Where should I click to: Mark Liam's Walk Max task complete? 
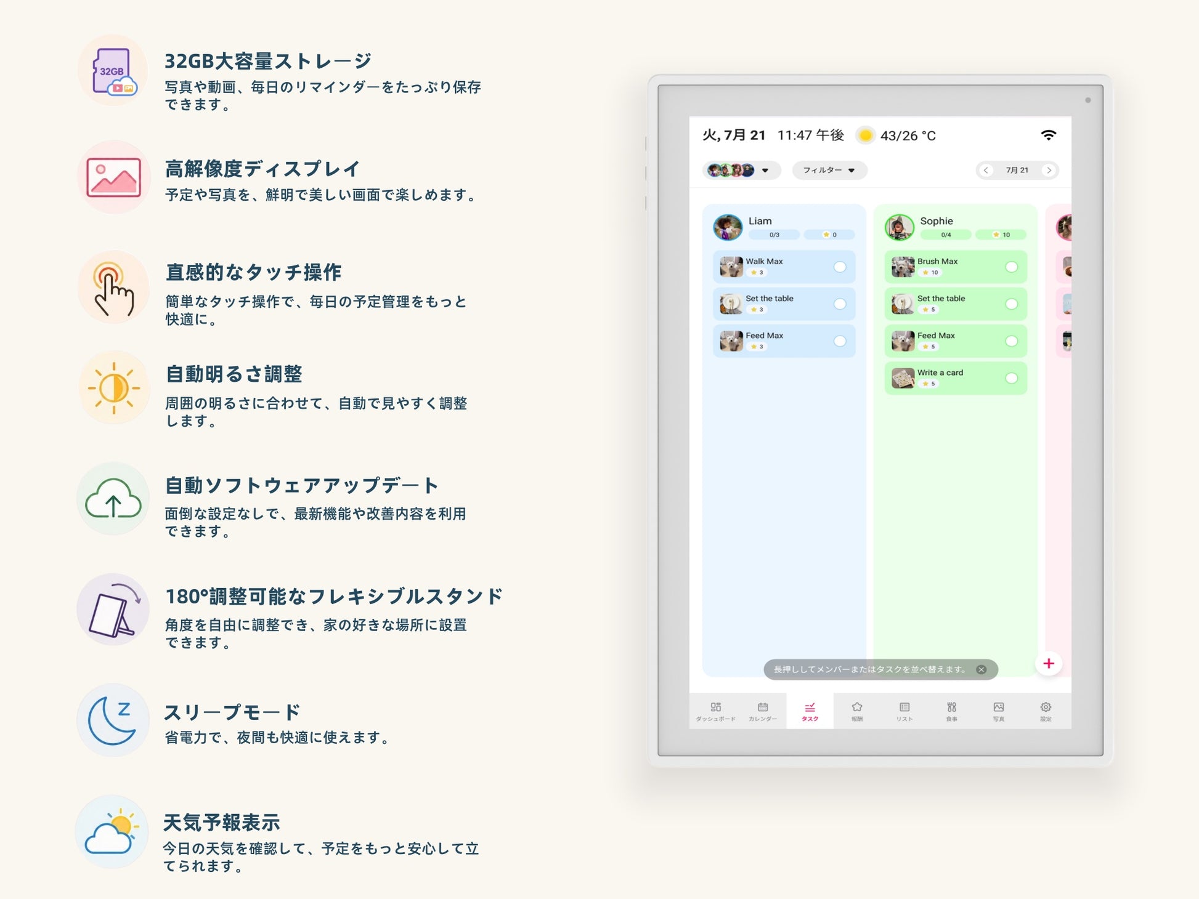coord(840,267)
